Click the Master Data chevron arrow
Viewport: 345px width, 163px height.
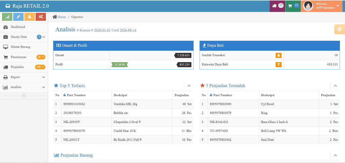point(43,37)
